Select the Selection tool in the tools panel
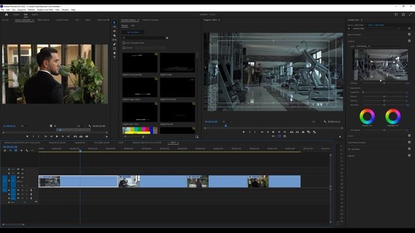This screenshot has width=415, height=233. coord(114,23)
